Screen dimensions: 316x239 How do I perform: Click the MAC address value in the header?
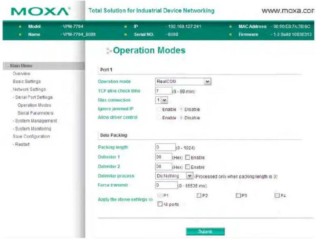tap(292, 26)
